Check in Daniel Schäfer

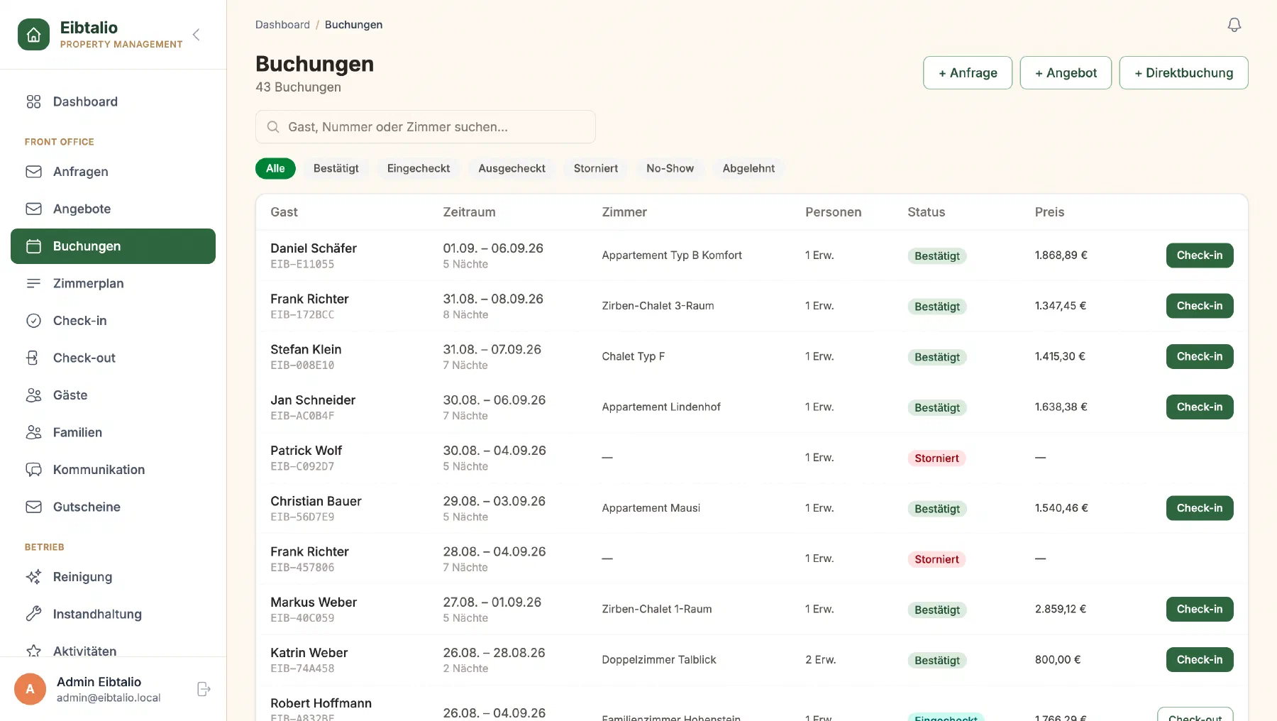(1200, 255)
